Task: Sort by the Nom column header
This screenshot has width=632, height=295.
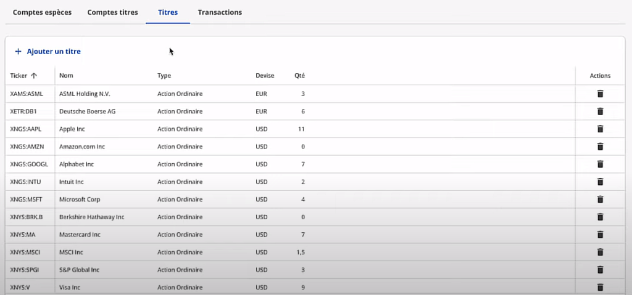Action: (x=66, y=76)
